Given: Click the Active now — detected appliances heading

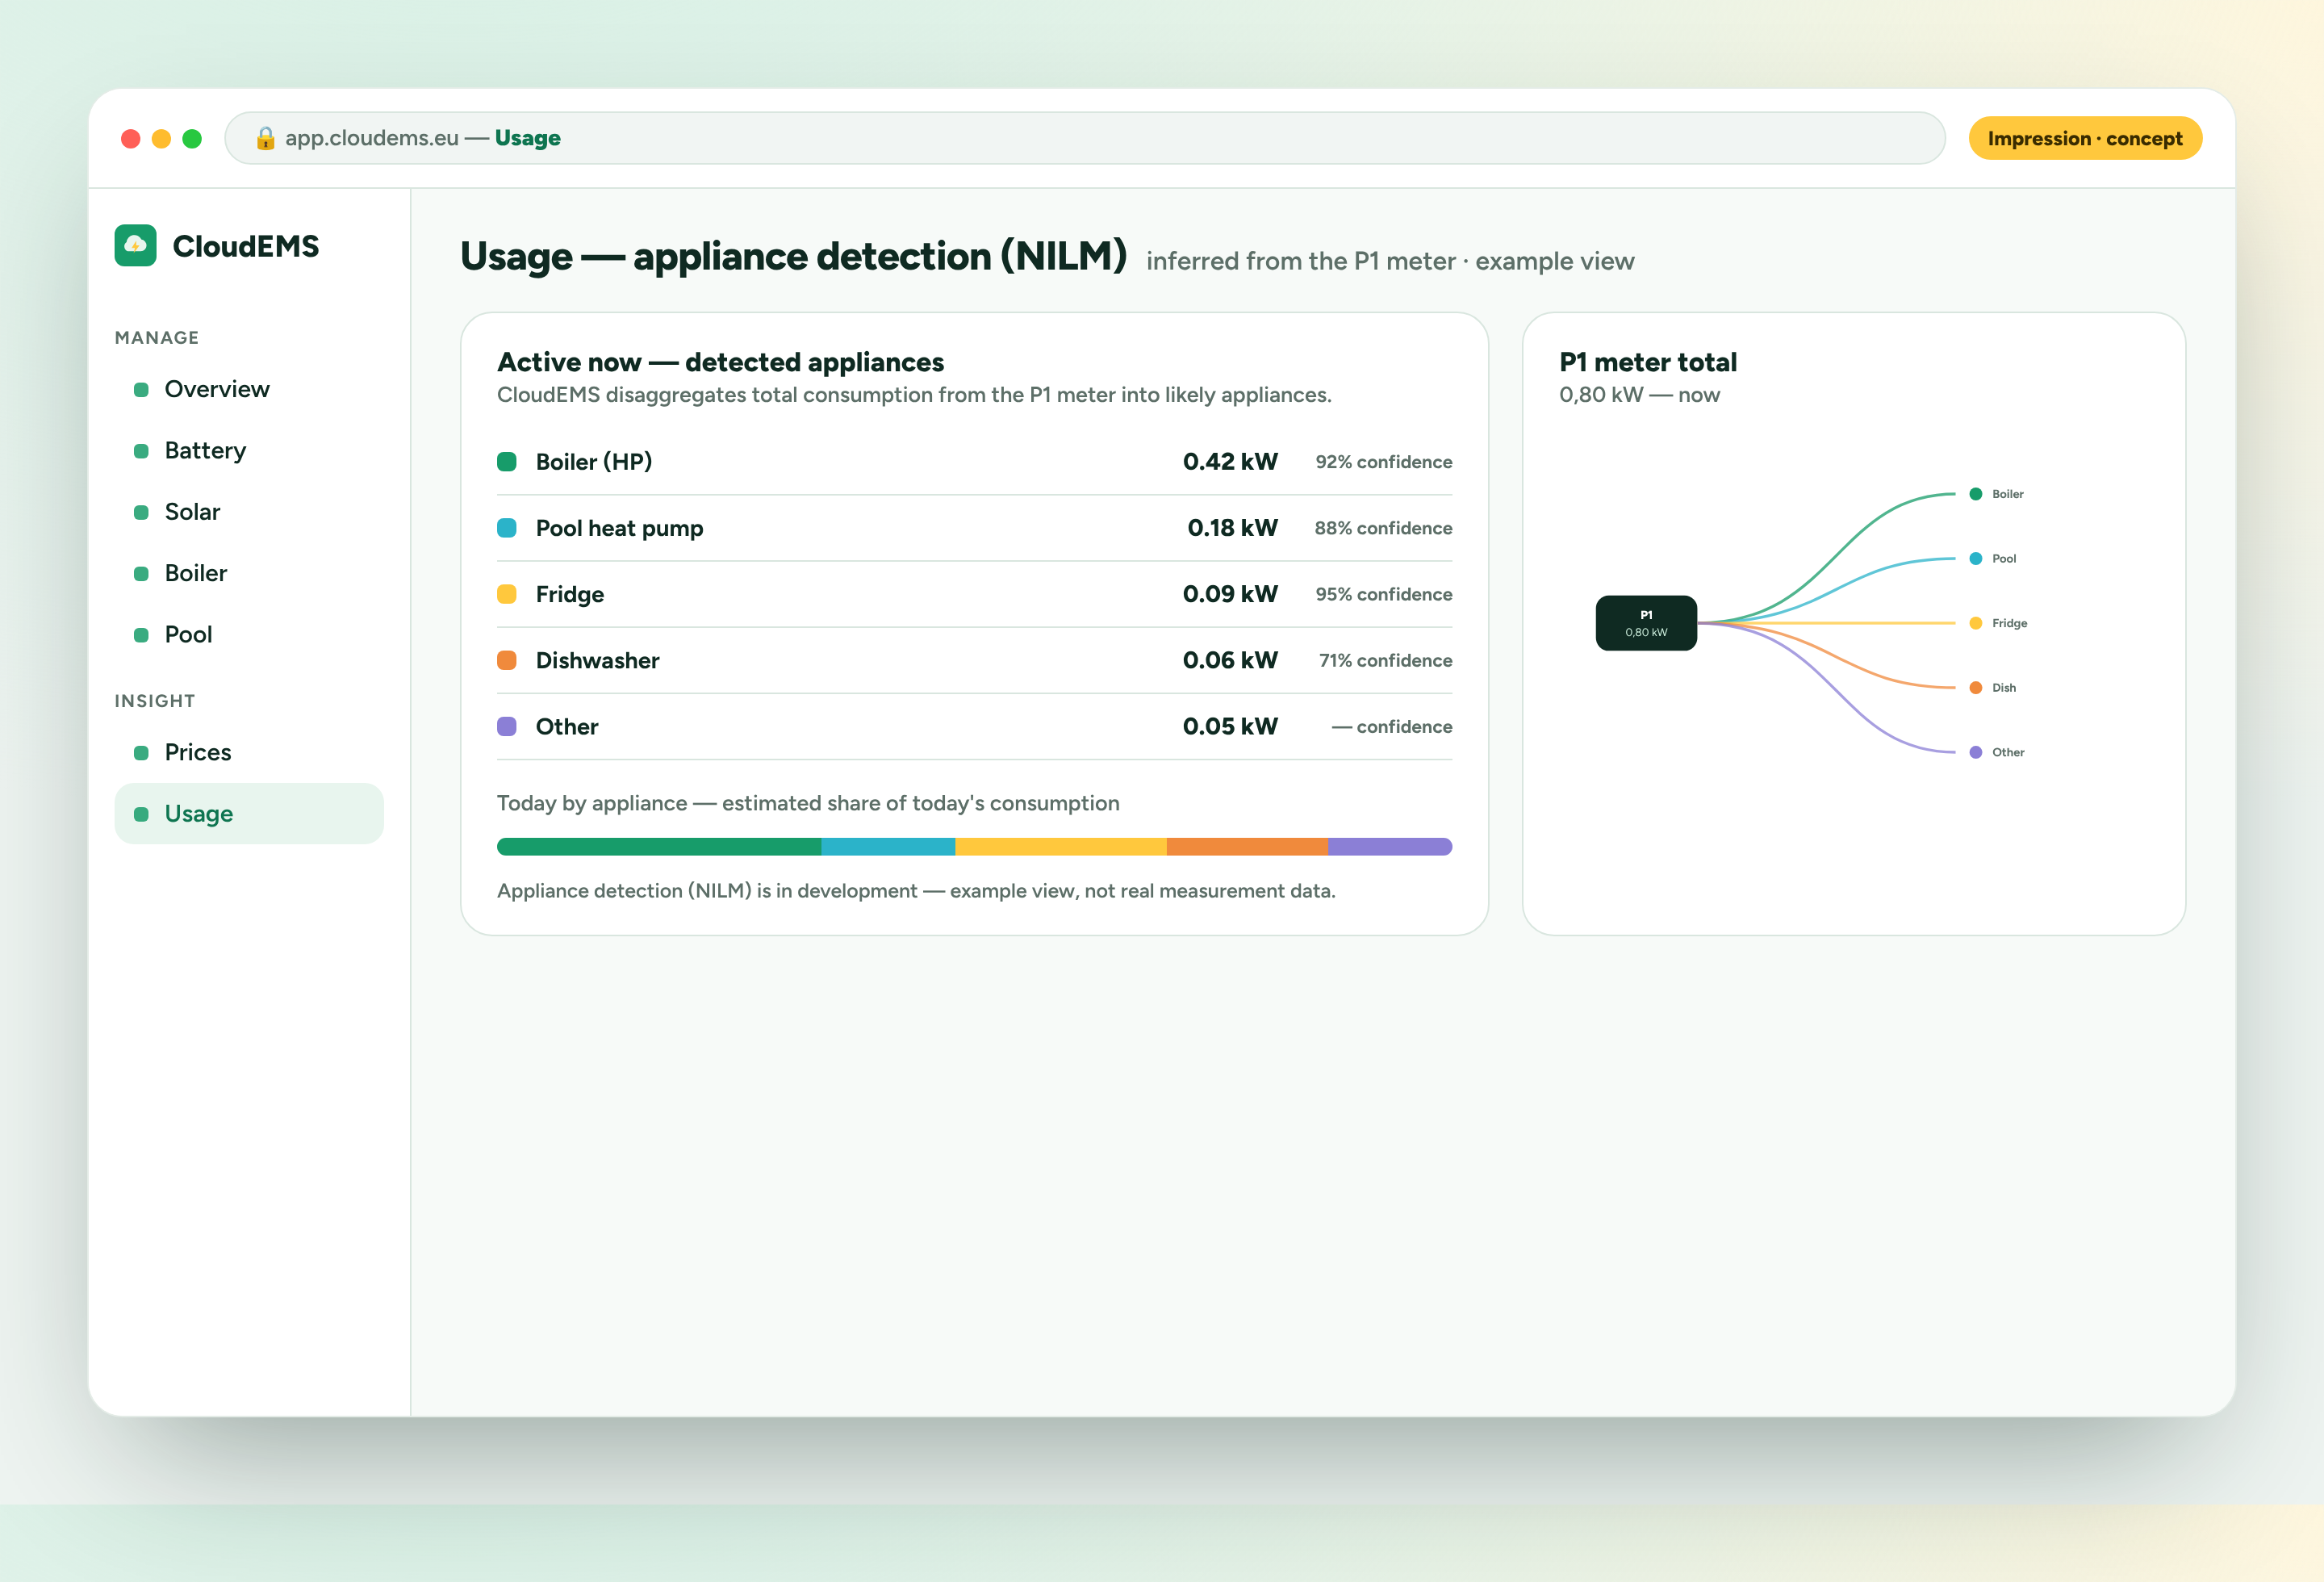Looking at the screenshot, I should (720, 362).
